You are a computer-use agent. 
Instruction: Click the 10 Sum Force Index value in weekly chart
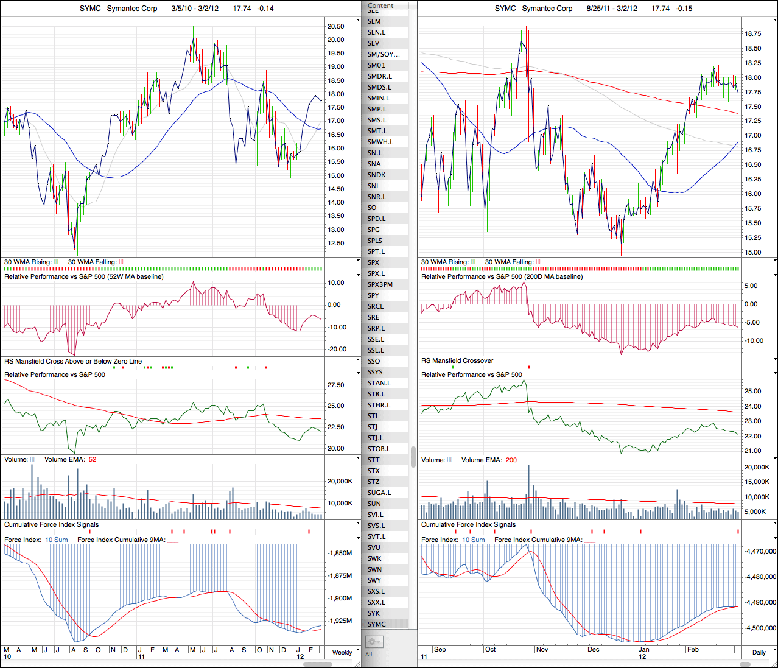(x=57, y=540)
